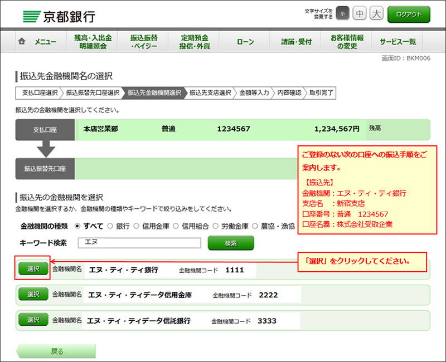
Task: Click bank name エヌ・ティ・ティデータ信託銀行
Action: [138, 321]
